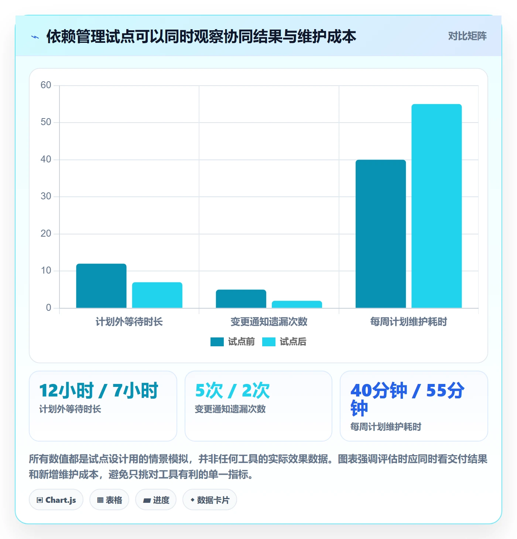Viewport: 517px width, 539px height.
Task: Click the y-axis value 10
Action: click(x=46, y=271)
